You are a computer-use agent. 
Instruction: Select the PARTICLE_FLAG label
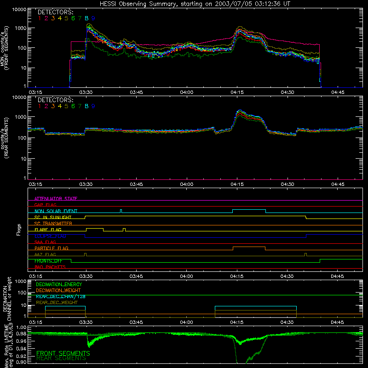52,248
